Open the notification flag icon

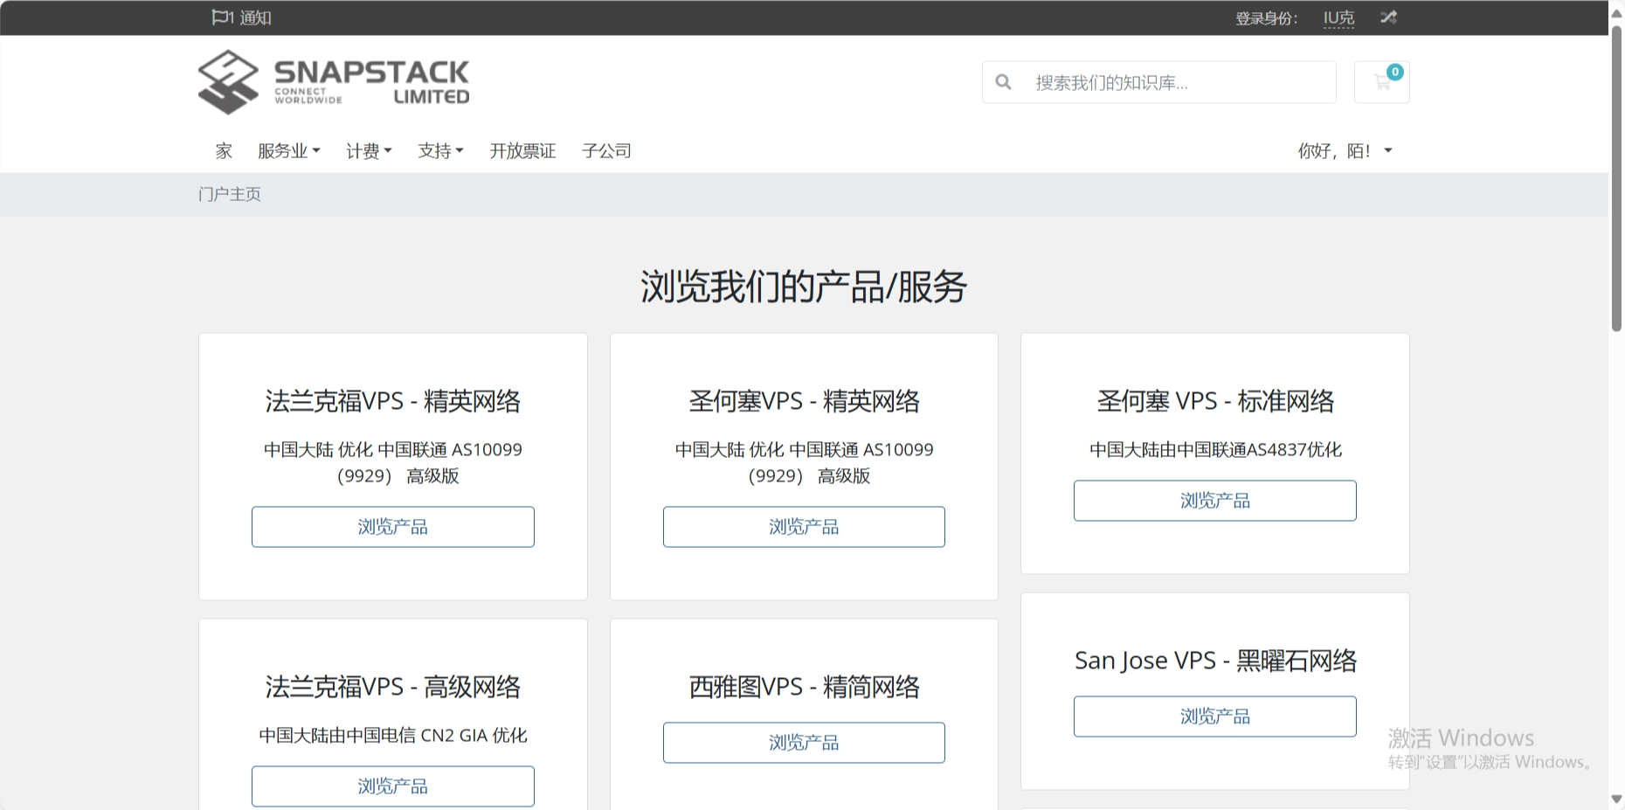pos(218,17)
